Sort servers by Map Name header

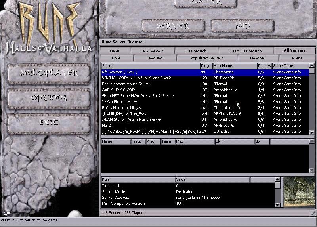[234, 66]
